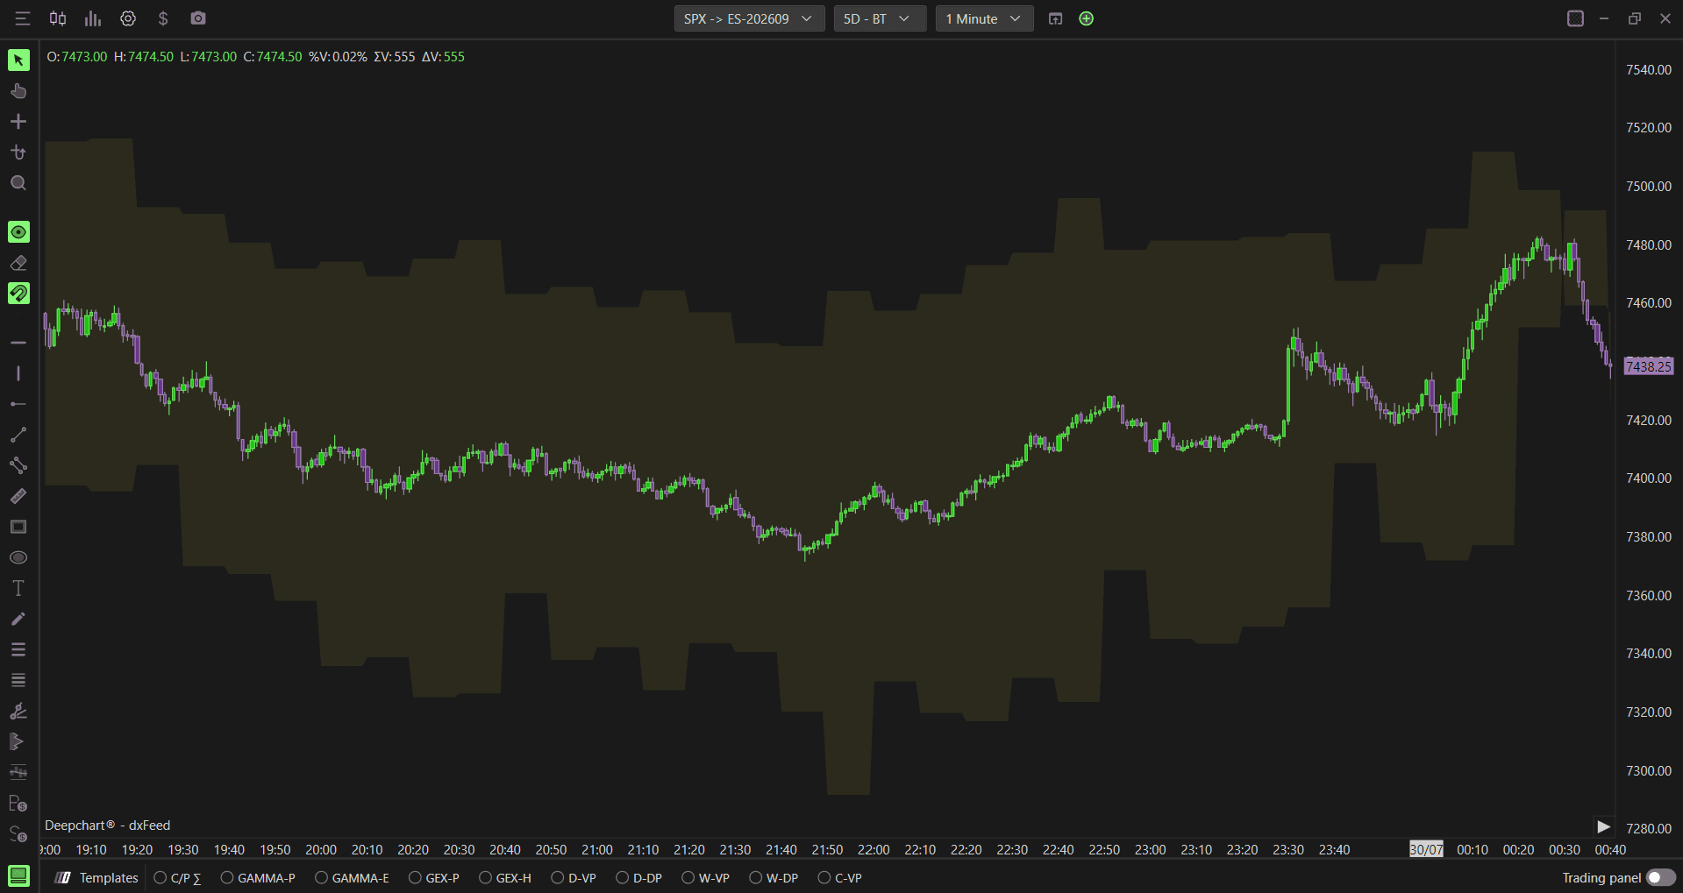Toggle the green monitor panel icon
This screenshot has width=1683, height=893.
[x=18, y=875]
